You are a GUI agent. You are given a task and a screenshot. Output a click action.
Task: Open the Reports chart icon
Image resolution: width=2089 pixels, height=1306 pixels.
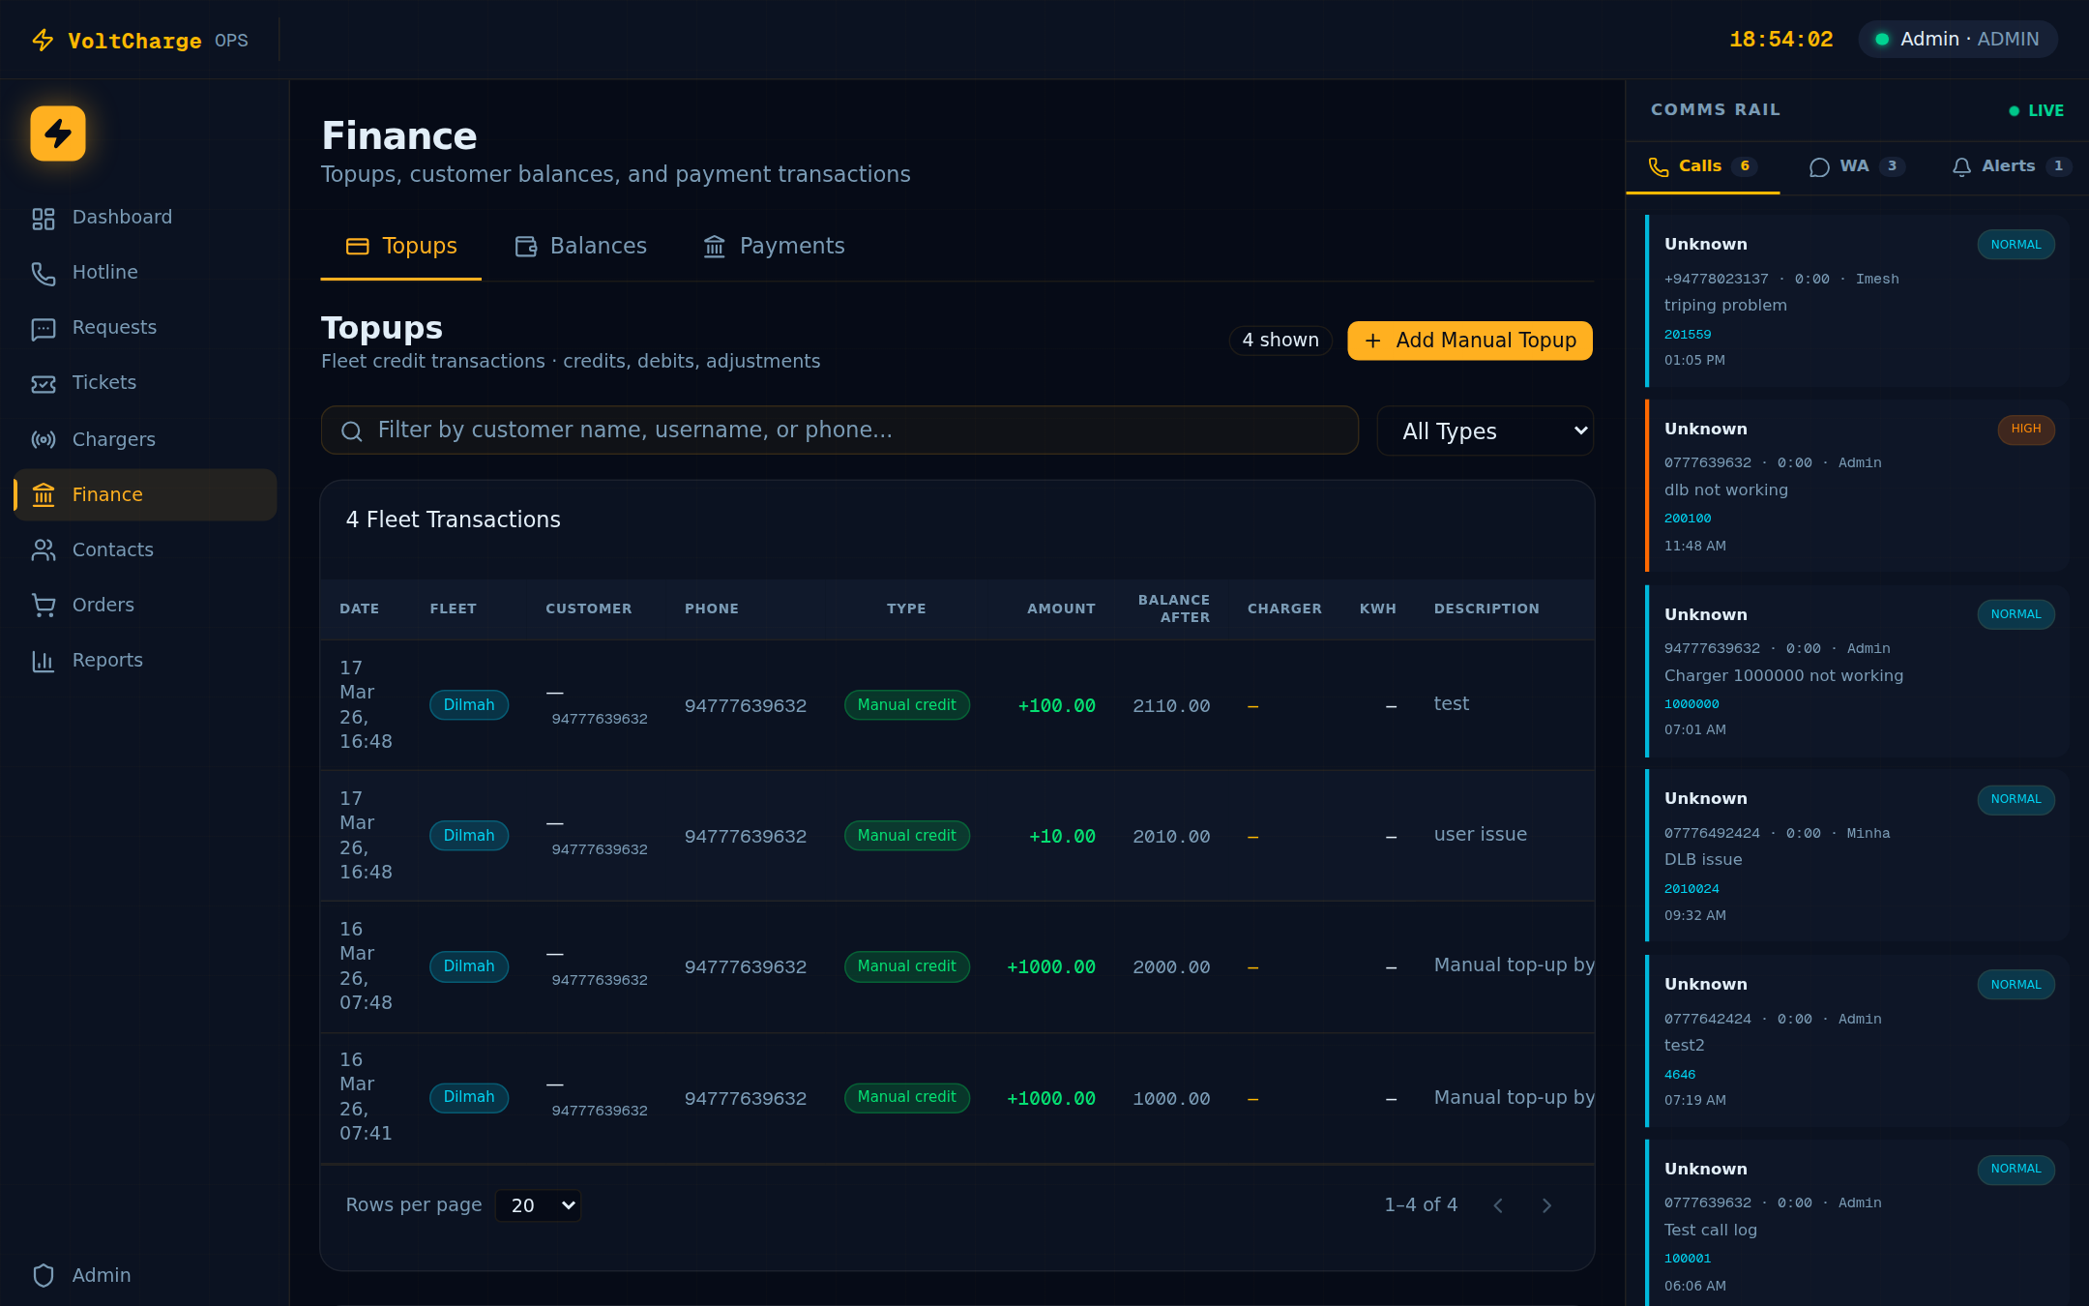tap(44, 661)
